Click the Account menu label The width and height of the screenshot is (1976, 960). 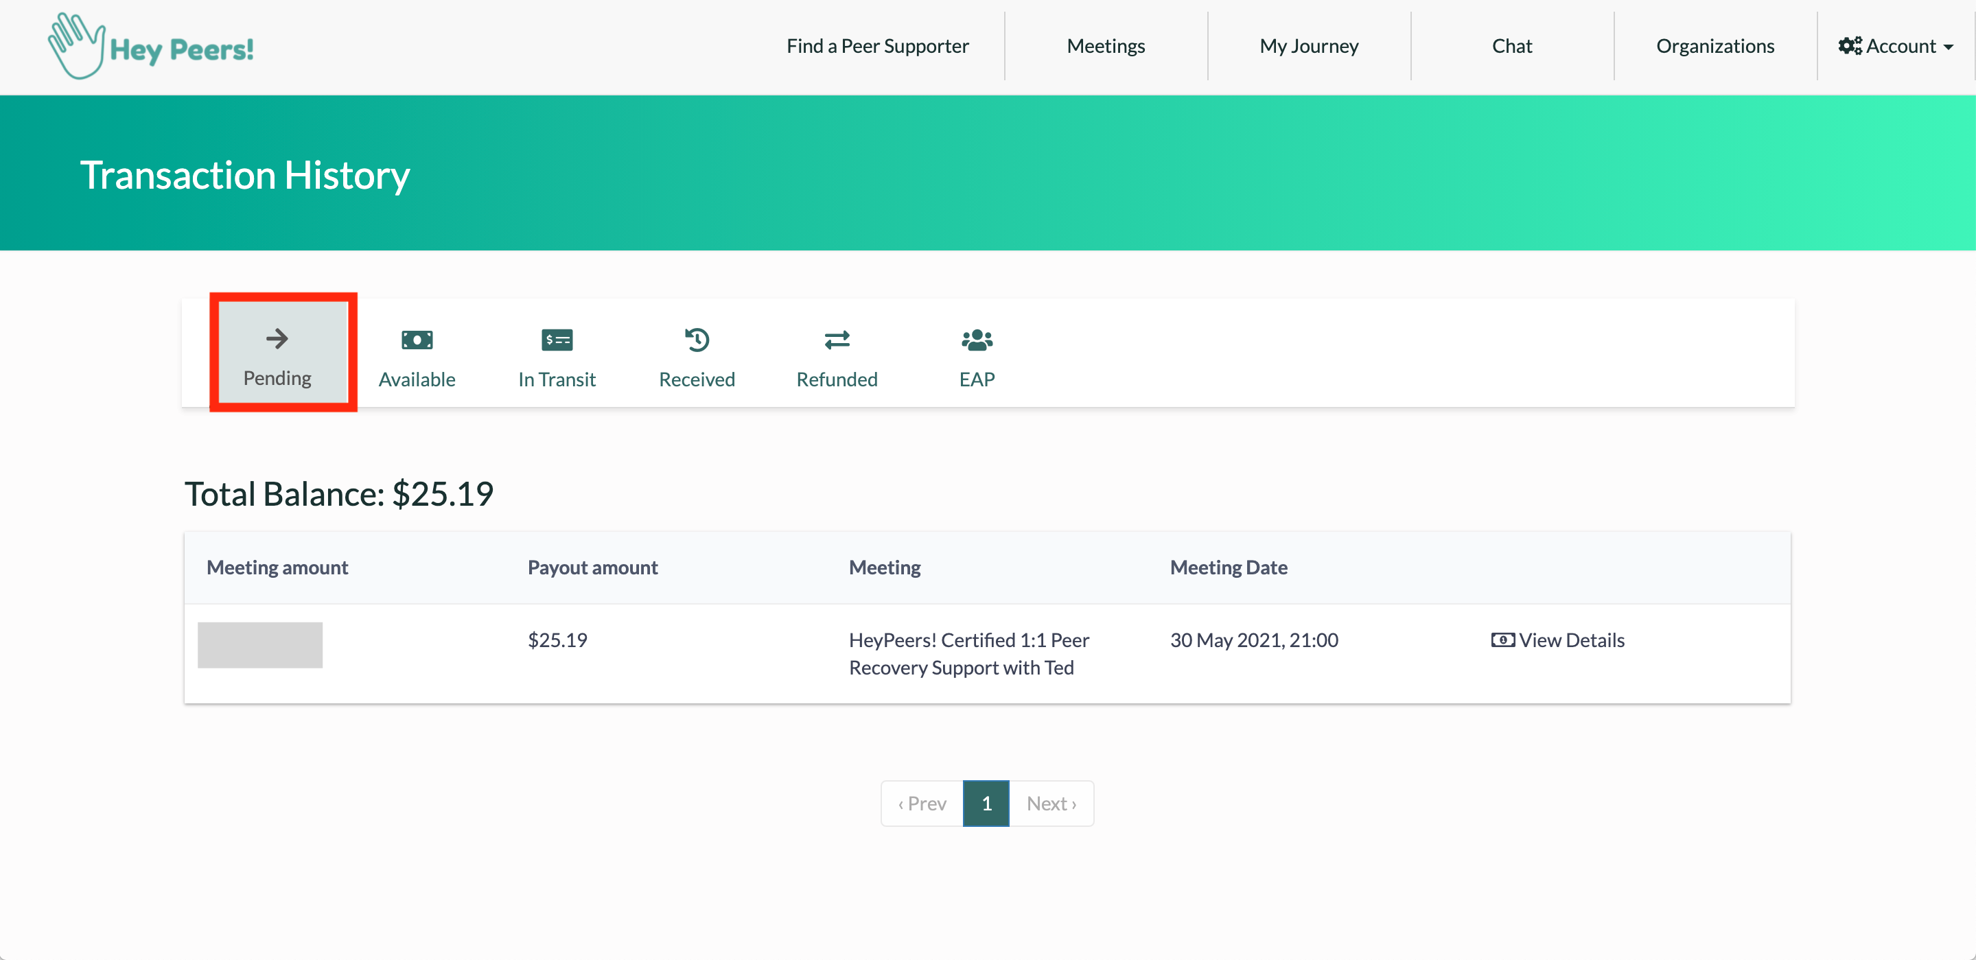click(1901, 46)
